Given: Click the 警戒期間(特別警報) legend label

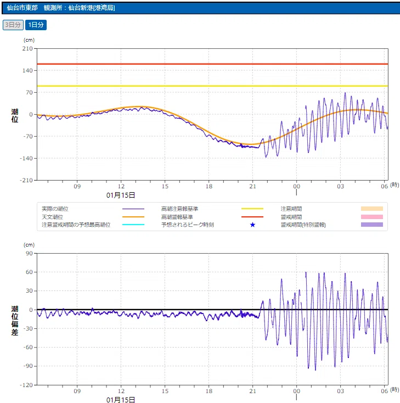Looking at the screenshot, I should point(303,225).
